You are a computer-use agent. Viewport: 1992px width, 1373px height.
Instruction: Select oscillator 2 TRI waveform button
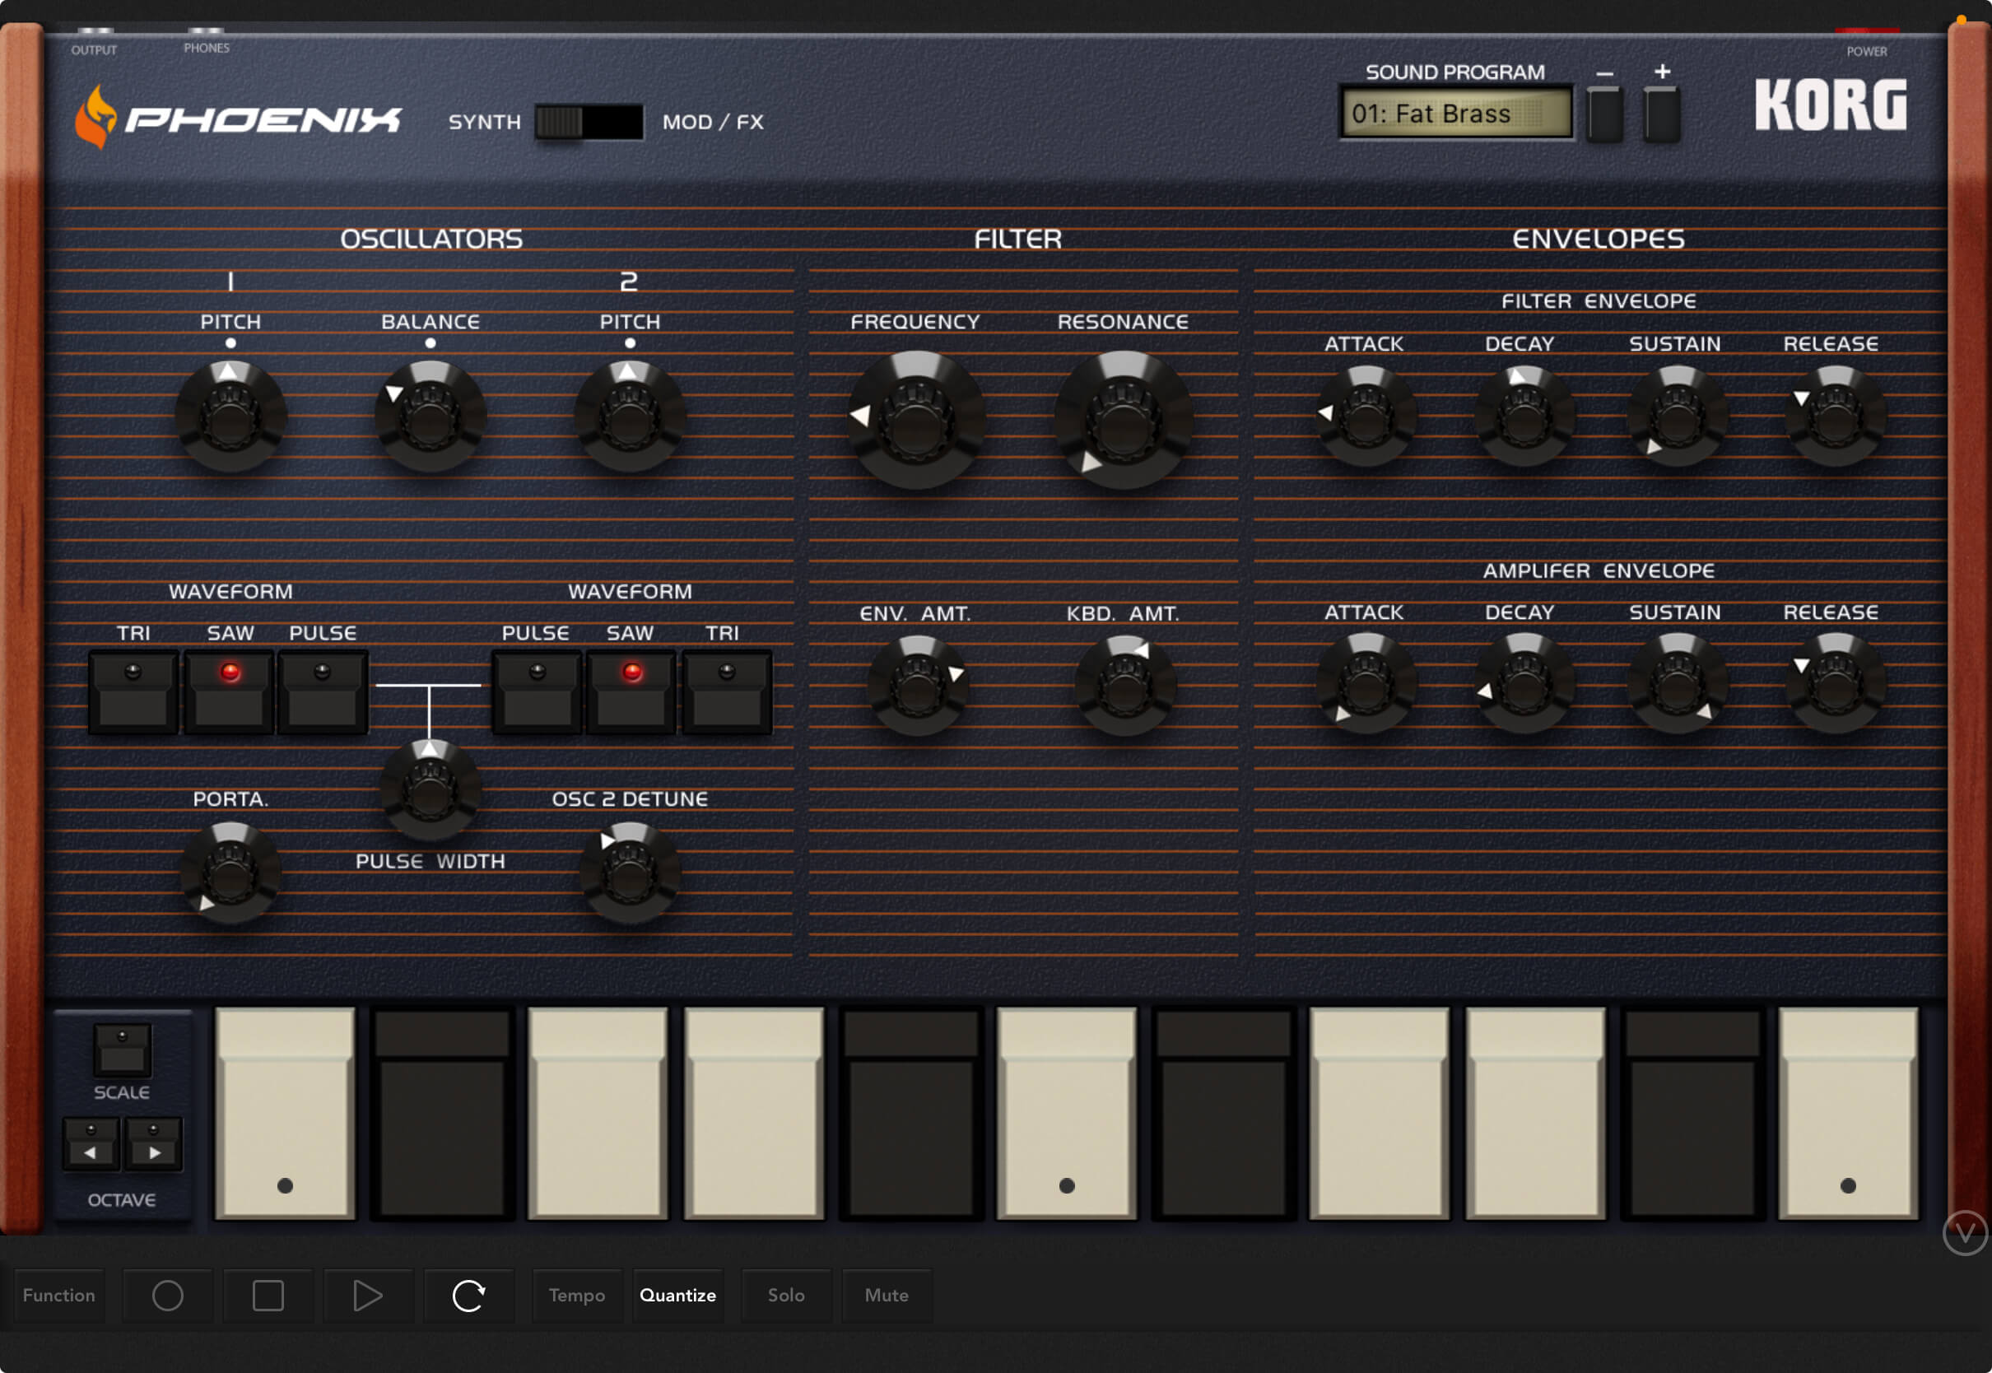click(x=727, y=691)
